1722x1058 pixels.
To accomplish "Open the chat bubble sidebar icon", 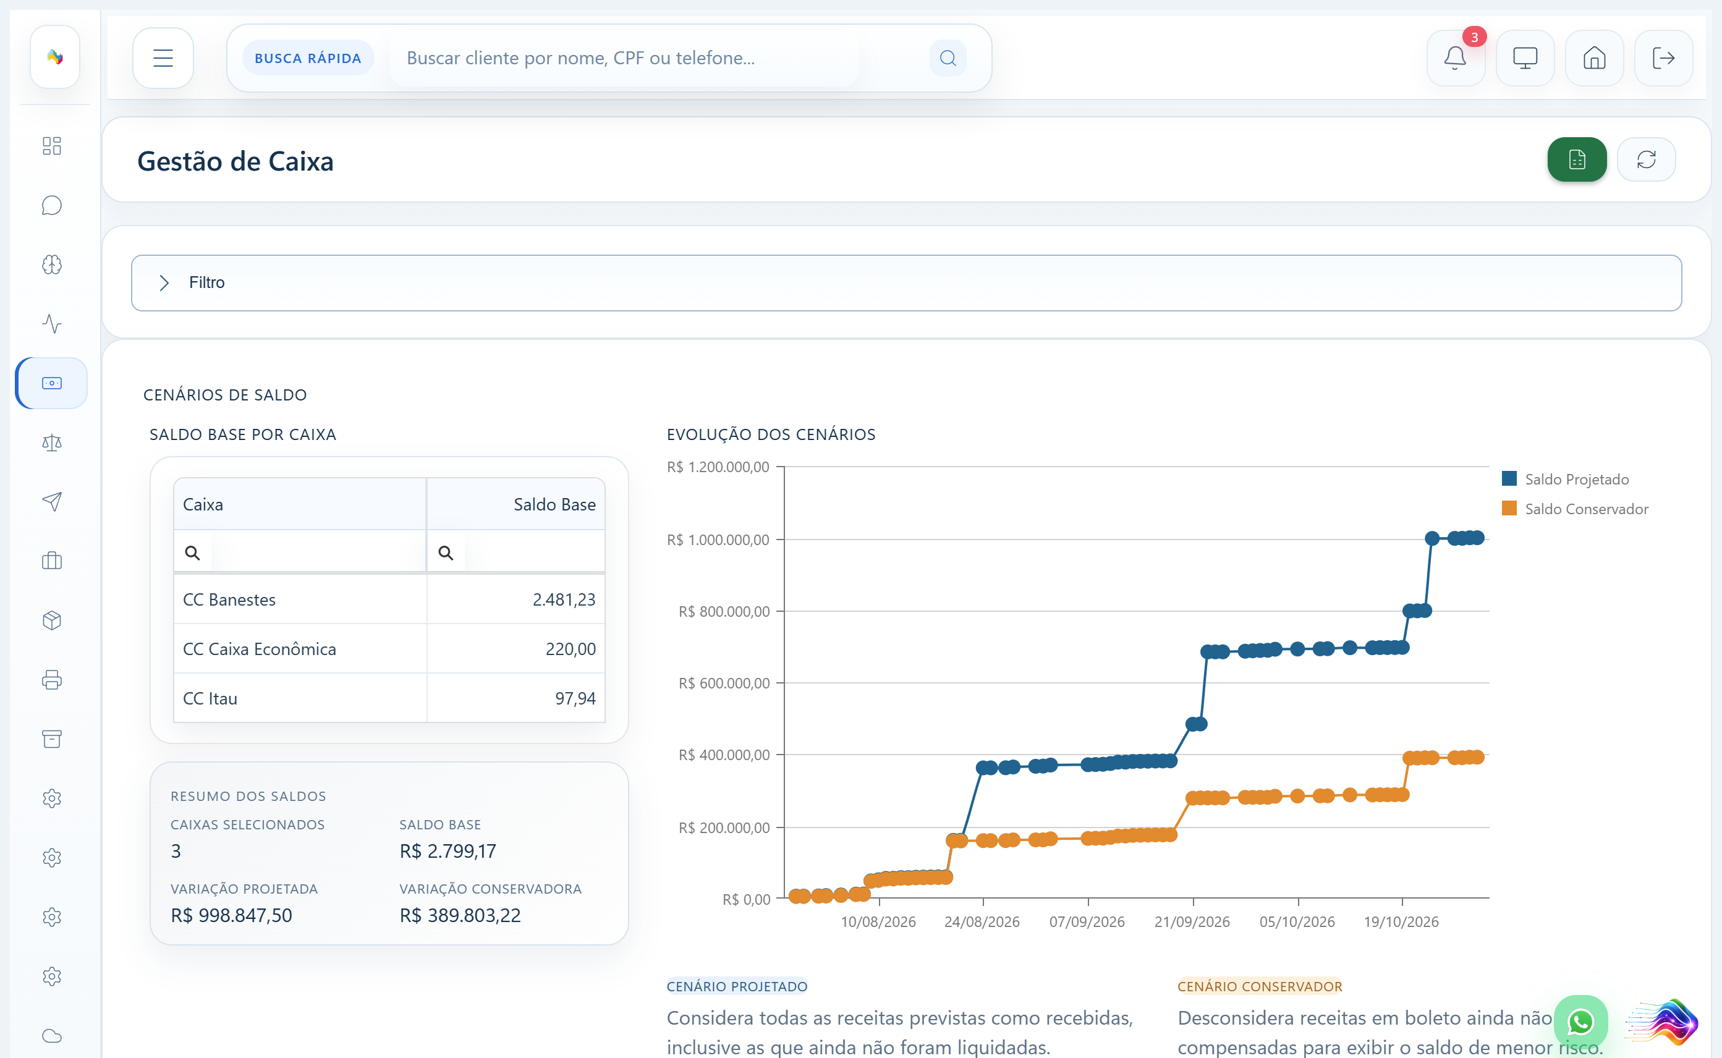I will [52, 205].
